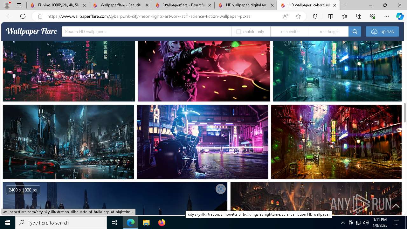
Task: Open the tab actions menu icon
Action: pyautogui.click(x=19, y=5)
